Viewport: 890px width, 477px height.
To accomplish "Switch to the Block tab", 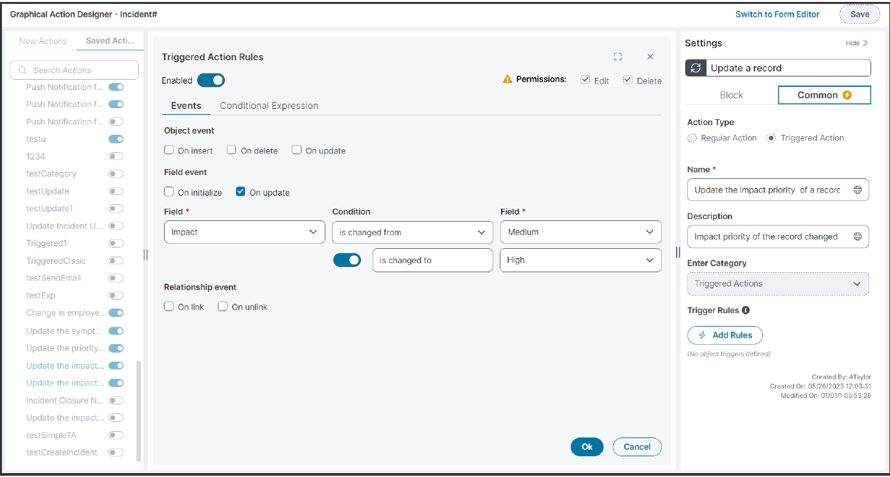I will [x=731, y=94].
